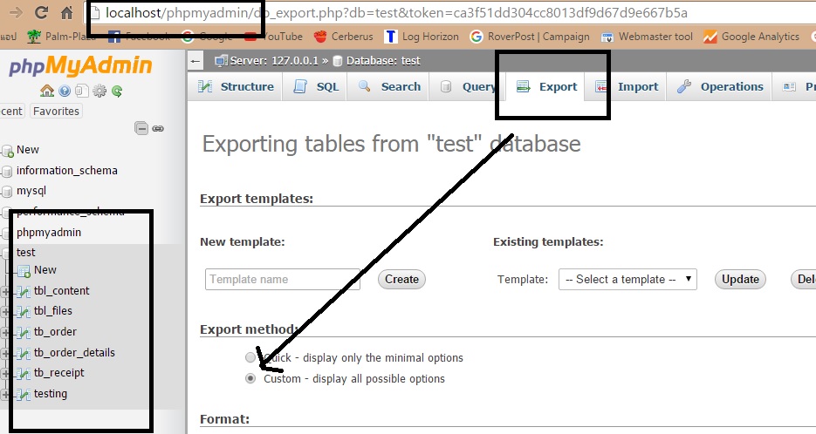
Task: Open the Select a template dropdown
Action: click(x=627, y=280)
